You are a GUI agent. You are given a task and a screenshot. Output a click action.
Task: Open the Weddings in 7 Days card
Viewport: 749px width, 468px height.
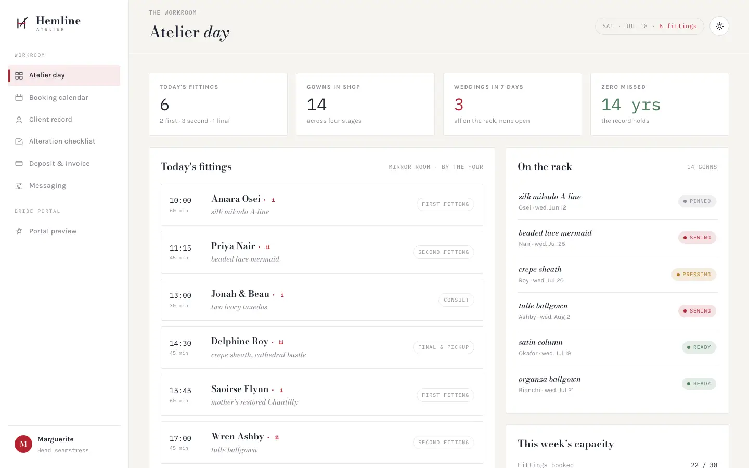512,105
